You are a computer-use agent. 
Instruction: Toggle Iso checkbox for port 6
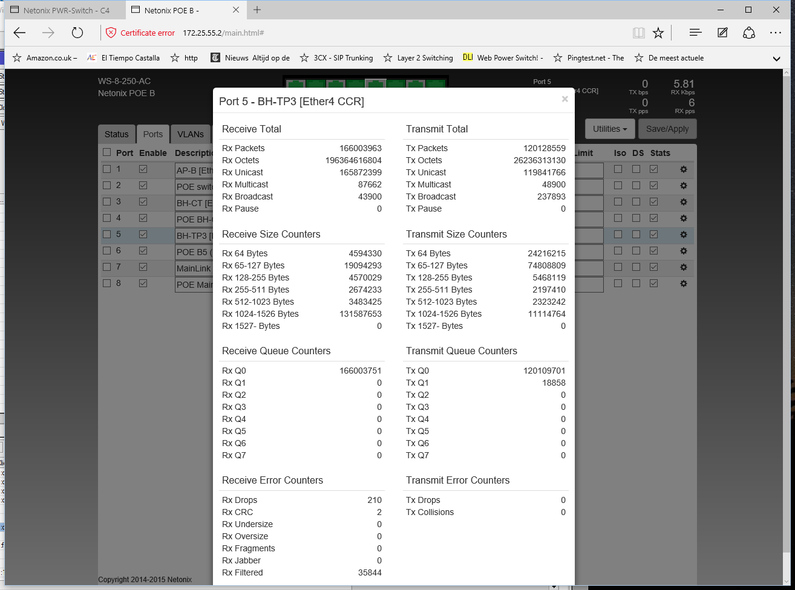(x=618, y=251)
